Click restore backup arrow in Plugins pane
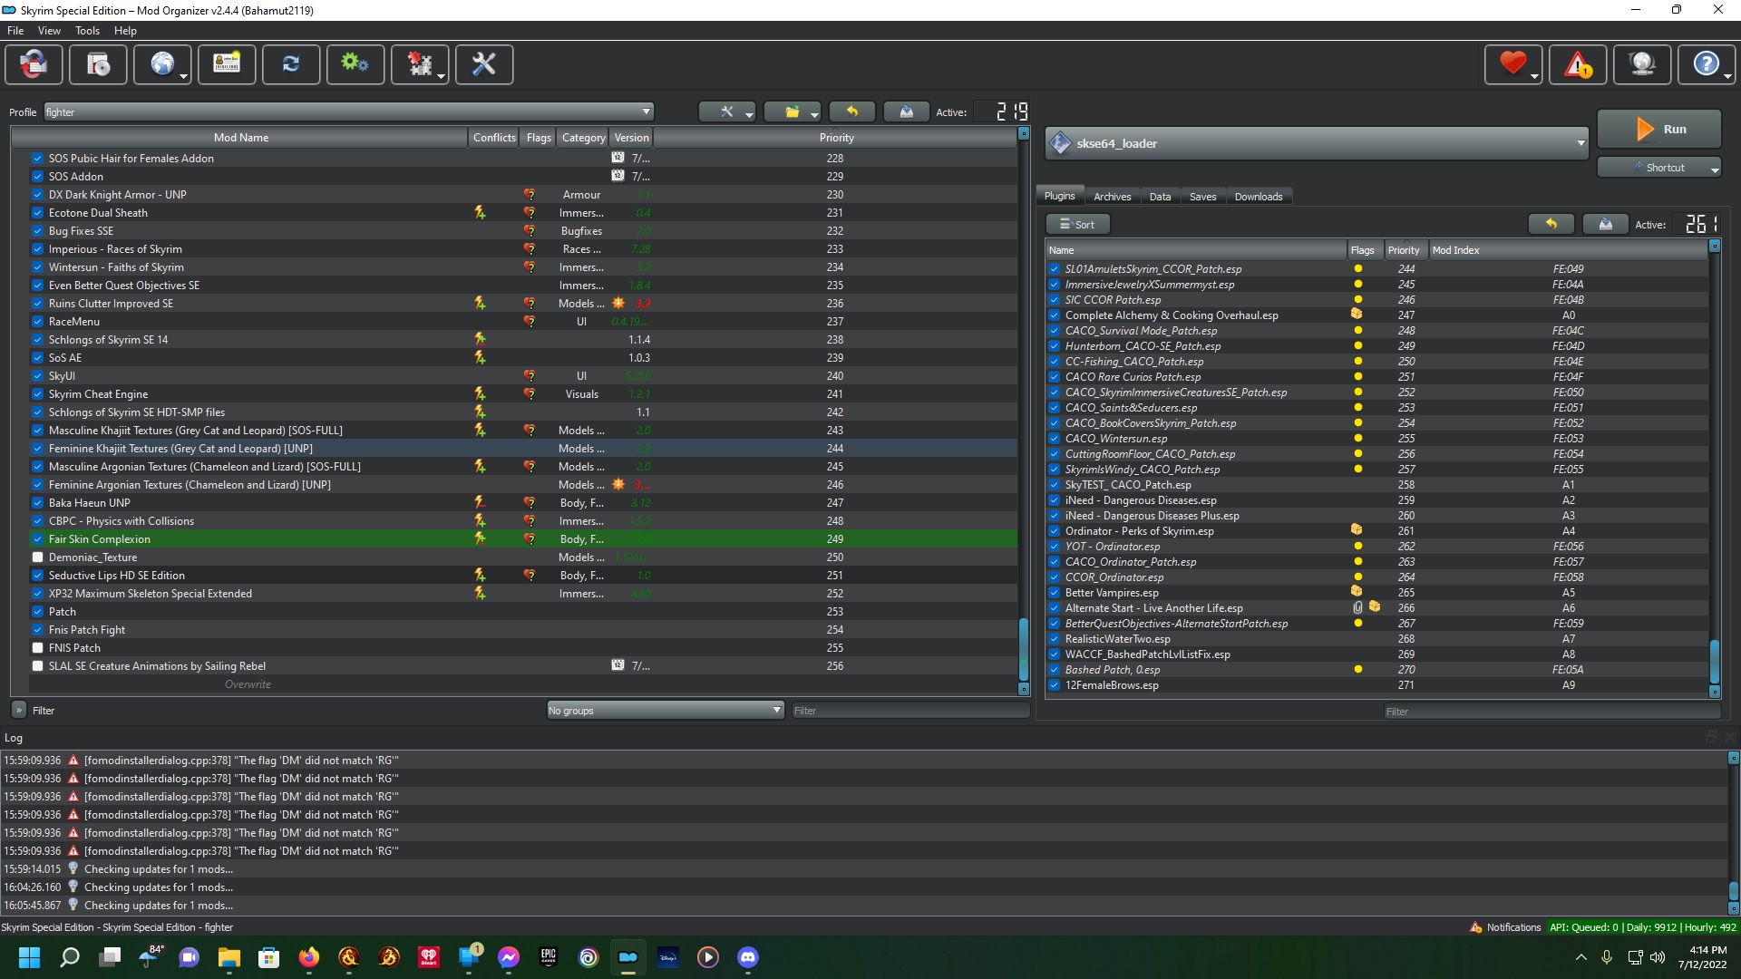This screenshot has height=979, width=1741. (x=1551, y=224)
